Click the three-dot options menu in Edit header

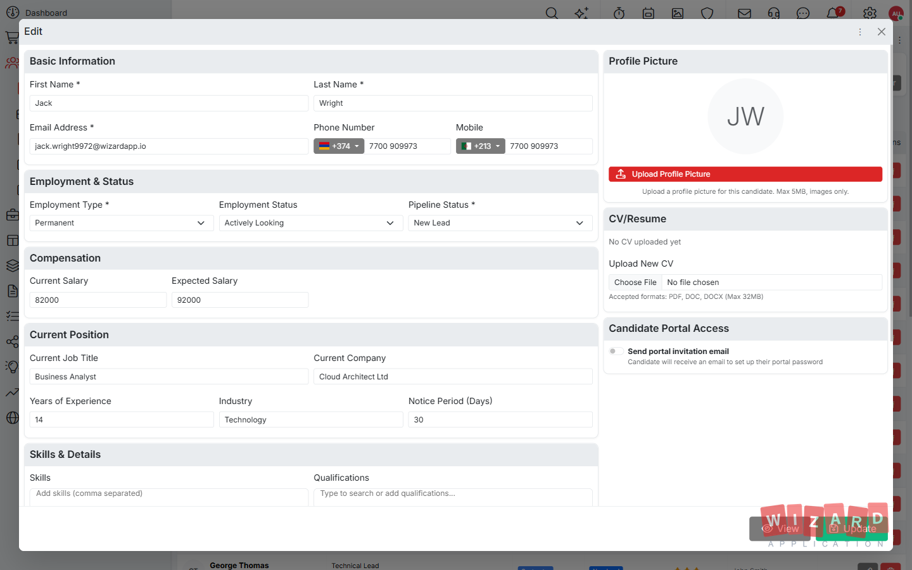click(x=860, y=32)
